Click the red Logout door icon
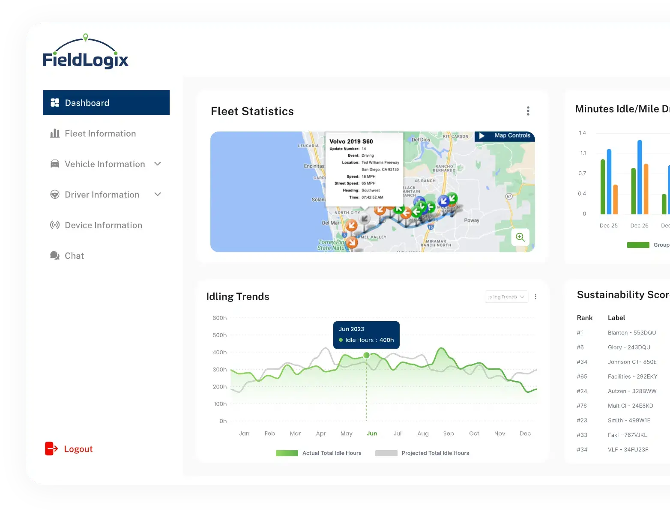This screenshot has height=514, width=670. point(51,449)
